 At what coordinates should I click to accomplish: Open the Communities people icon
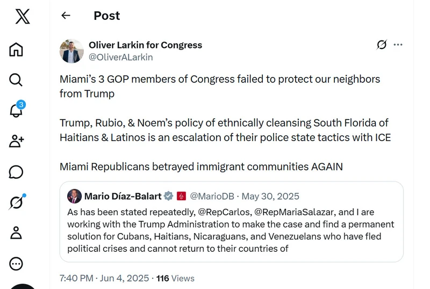[x=17, y=141]
